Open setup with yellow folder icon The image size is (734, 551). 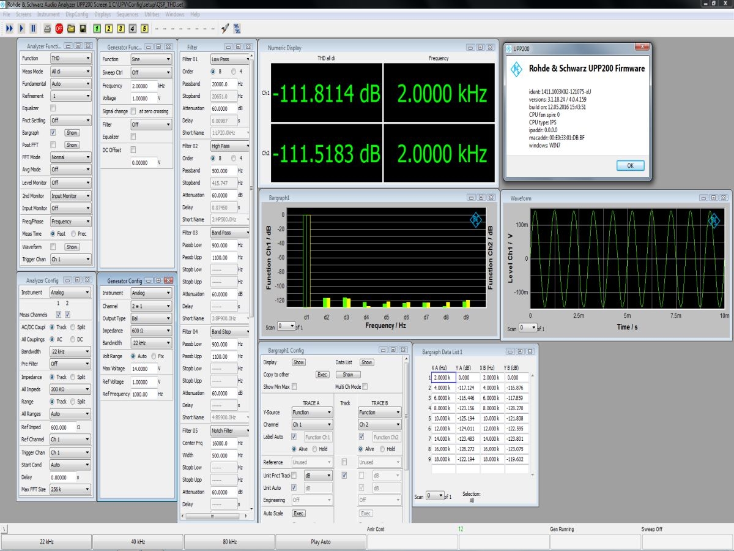tap(71, 28)
